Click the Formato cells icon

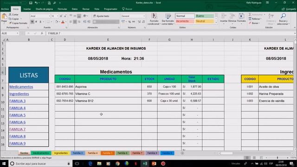click(241, 16)
